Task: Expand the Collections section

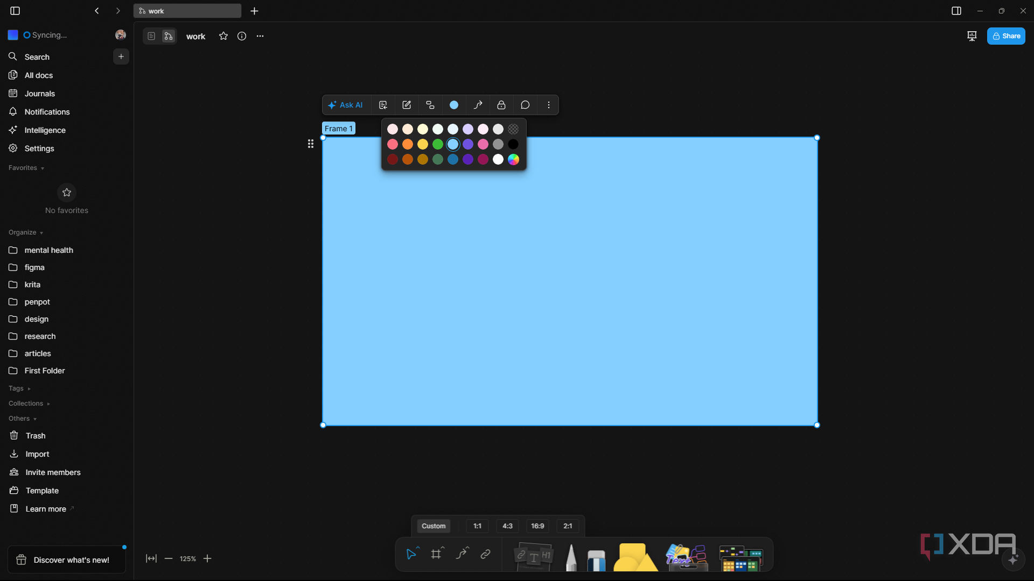Action: pyautogui.click(x=29, y=403)
